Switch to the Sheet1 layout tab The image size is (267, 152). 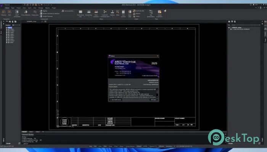(31, 132)
